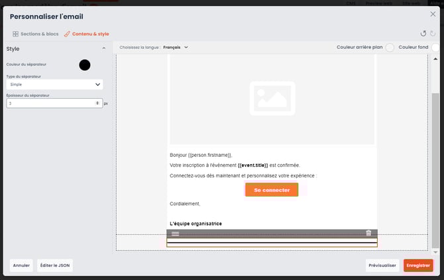Click the Contenu & style pencil icon
This screenshot has height=280, width=444.
click(x=67, y=34)
